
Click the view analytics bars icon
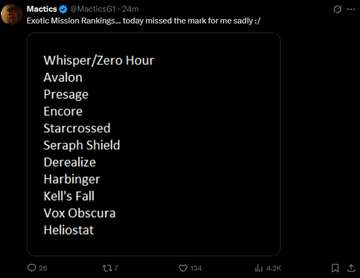point(260,268)
